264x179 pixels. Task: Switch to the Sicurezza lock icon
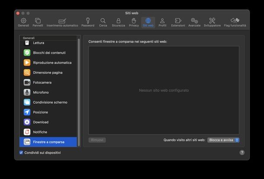click(118, 22)
